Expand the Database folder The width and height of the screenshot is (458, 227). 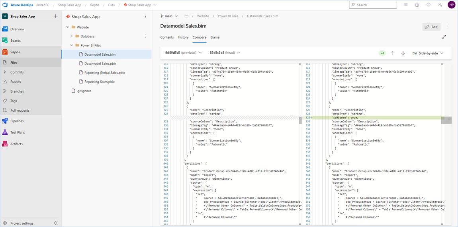click(72, 36)
